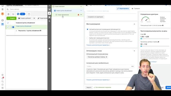171x96 pixels.
Task: Toggle the select-all checkbox in table header
Action: pos(8,23)
